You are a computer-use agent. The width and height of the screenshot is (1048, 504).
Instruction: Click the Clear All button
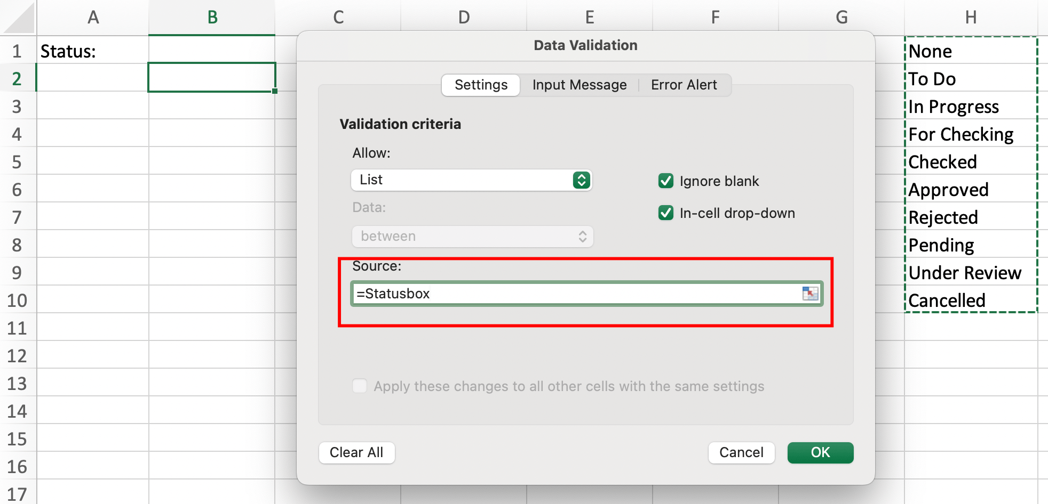coord(356,452)
